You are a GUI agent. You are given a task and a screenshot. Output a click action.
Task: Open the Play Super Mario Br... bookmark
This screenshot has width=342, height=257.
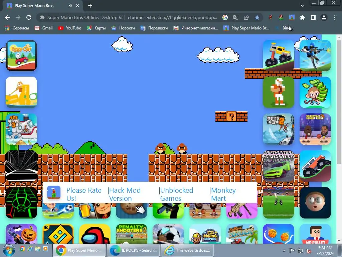246,28
